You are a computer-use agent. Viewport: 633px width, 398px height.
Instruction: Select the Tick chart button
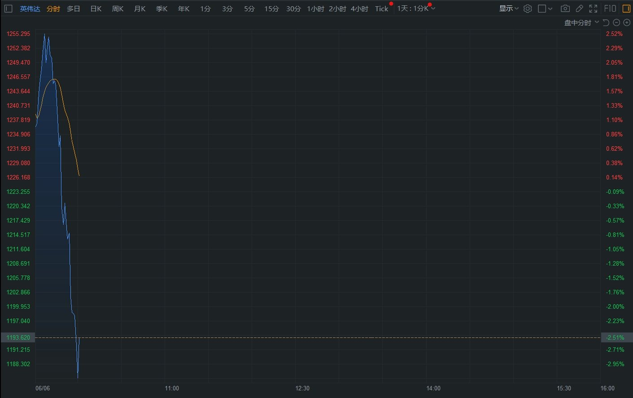pyautogui.click(x=381, y=9)
